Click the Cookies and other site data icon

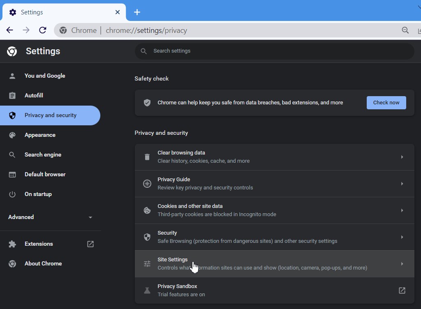click(x=147, y=210)
